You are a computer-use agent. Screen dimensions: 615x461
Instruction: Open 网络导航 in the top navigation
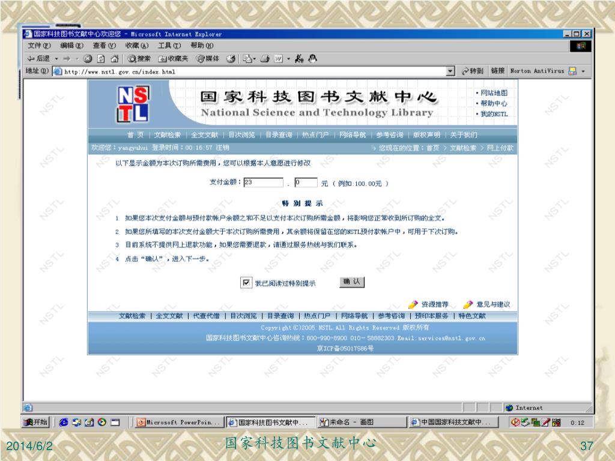353,135
